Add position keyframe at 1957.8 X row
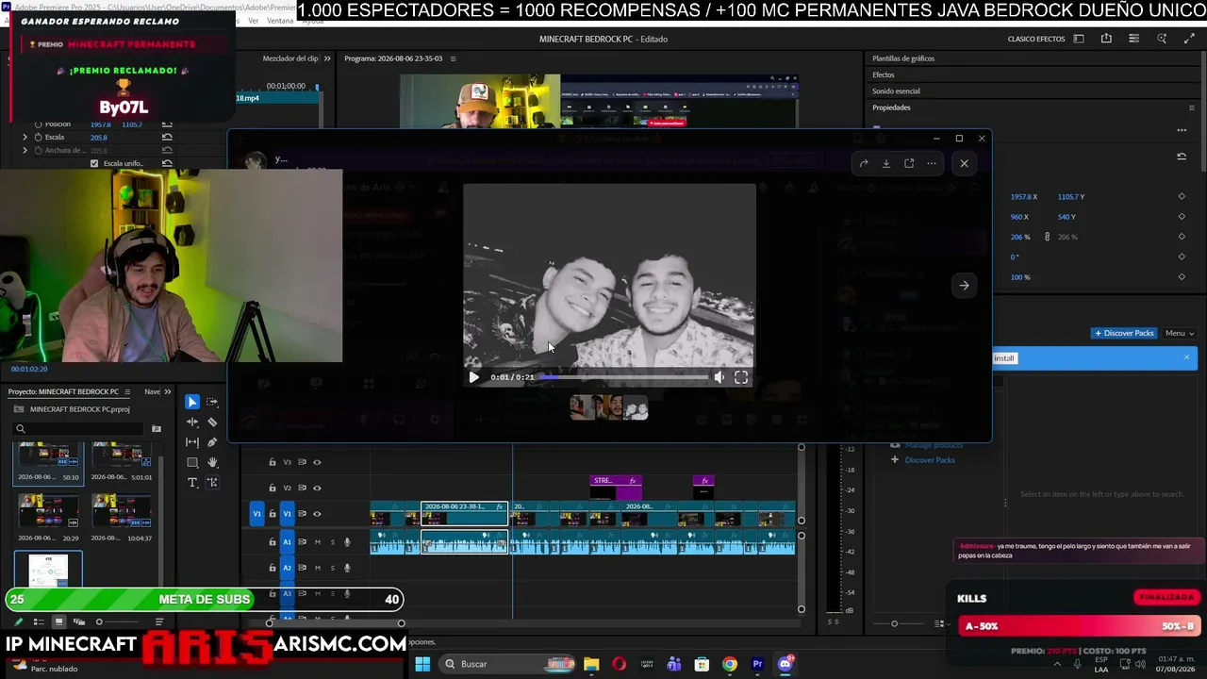Image resolution: width=1207 pixels, height=679 pixels. click(x=1182, y=196)
